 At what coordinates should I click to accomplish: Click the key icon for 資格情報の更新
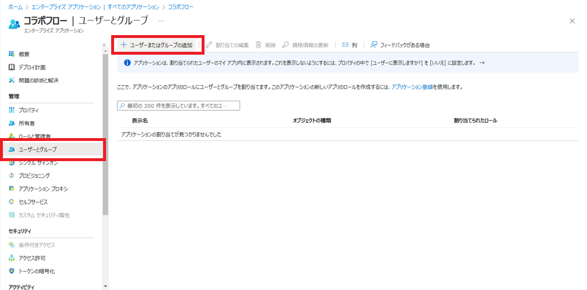[x=285, y=45]
